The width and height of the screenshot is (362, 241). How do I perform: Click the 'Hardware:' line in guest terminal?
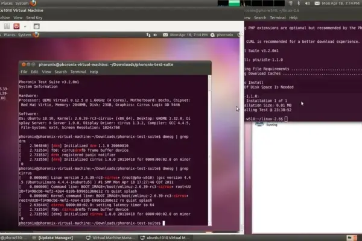point(28,95)
